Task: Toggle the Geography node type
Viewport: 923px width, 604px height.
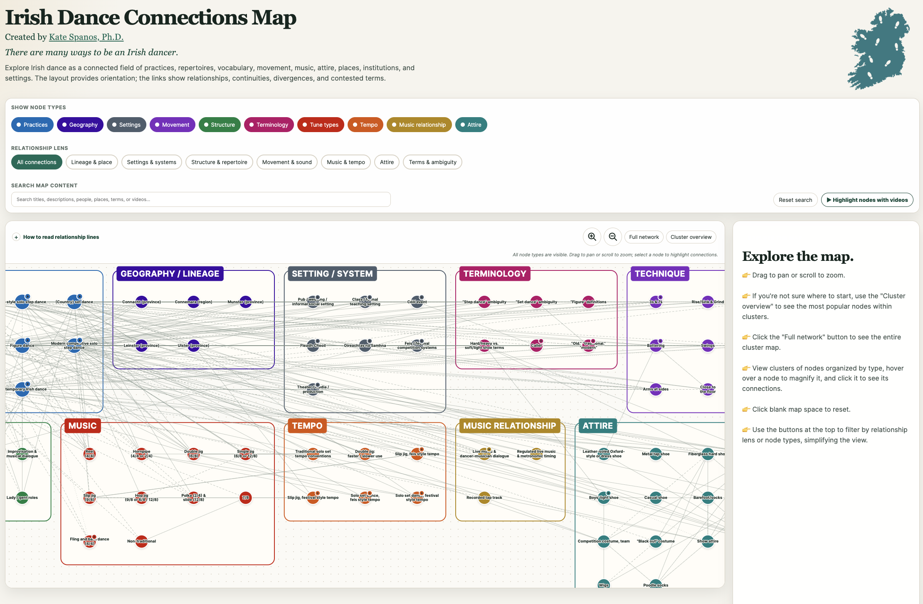Action: coord(80,125)
